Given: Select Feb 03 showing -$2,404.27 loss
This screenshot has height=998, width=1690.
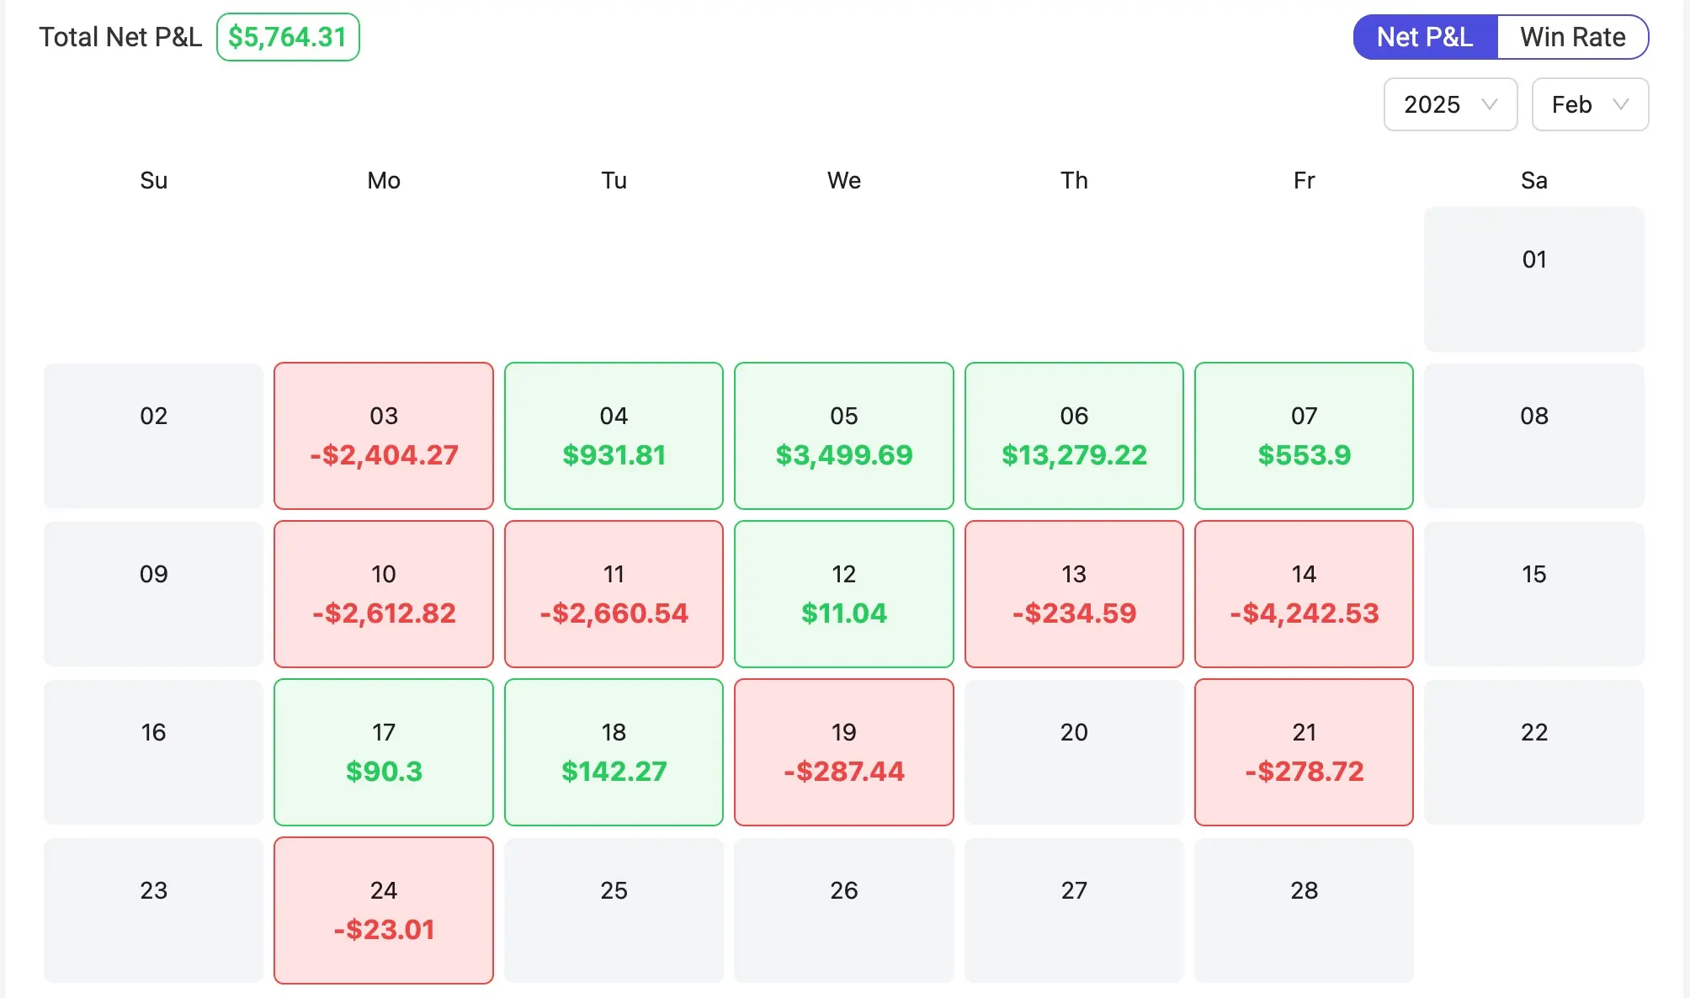Looking at the screenshot, I should pos(384,436).
